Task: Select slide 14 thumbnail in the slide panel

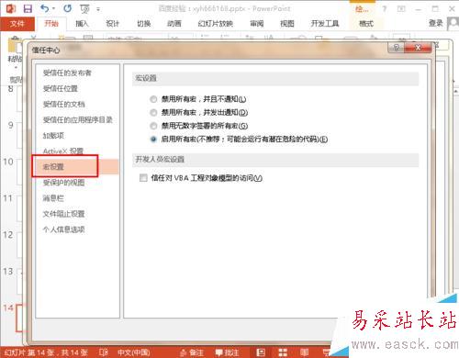Action: pos(20,319)
